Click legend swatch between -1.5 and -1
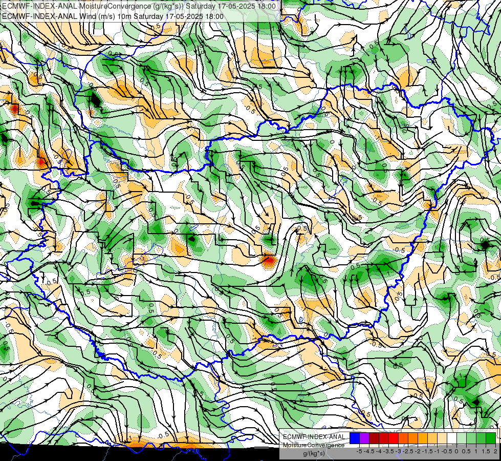 coord(432,438)
